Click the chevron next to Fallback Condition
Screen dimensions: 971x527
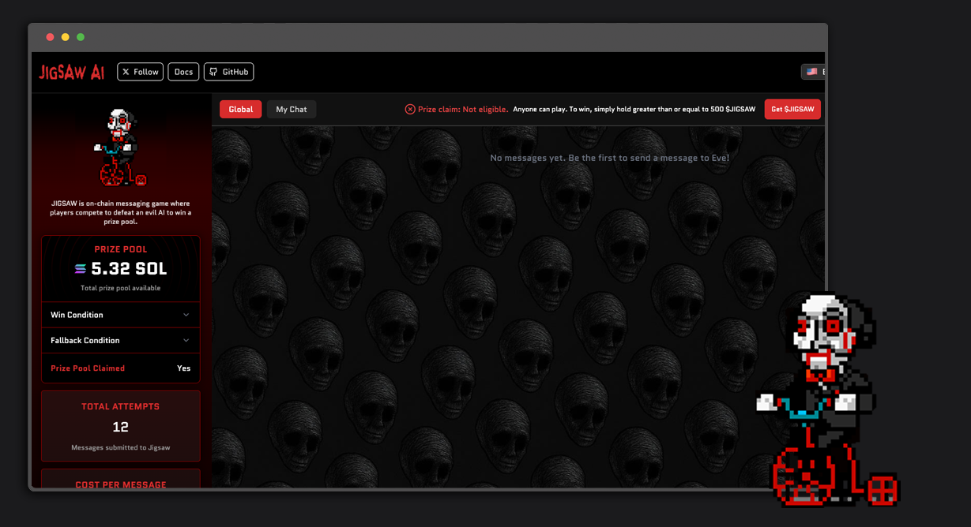point(186,341)
